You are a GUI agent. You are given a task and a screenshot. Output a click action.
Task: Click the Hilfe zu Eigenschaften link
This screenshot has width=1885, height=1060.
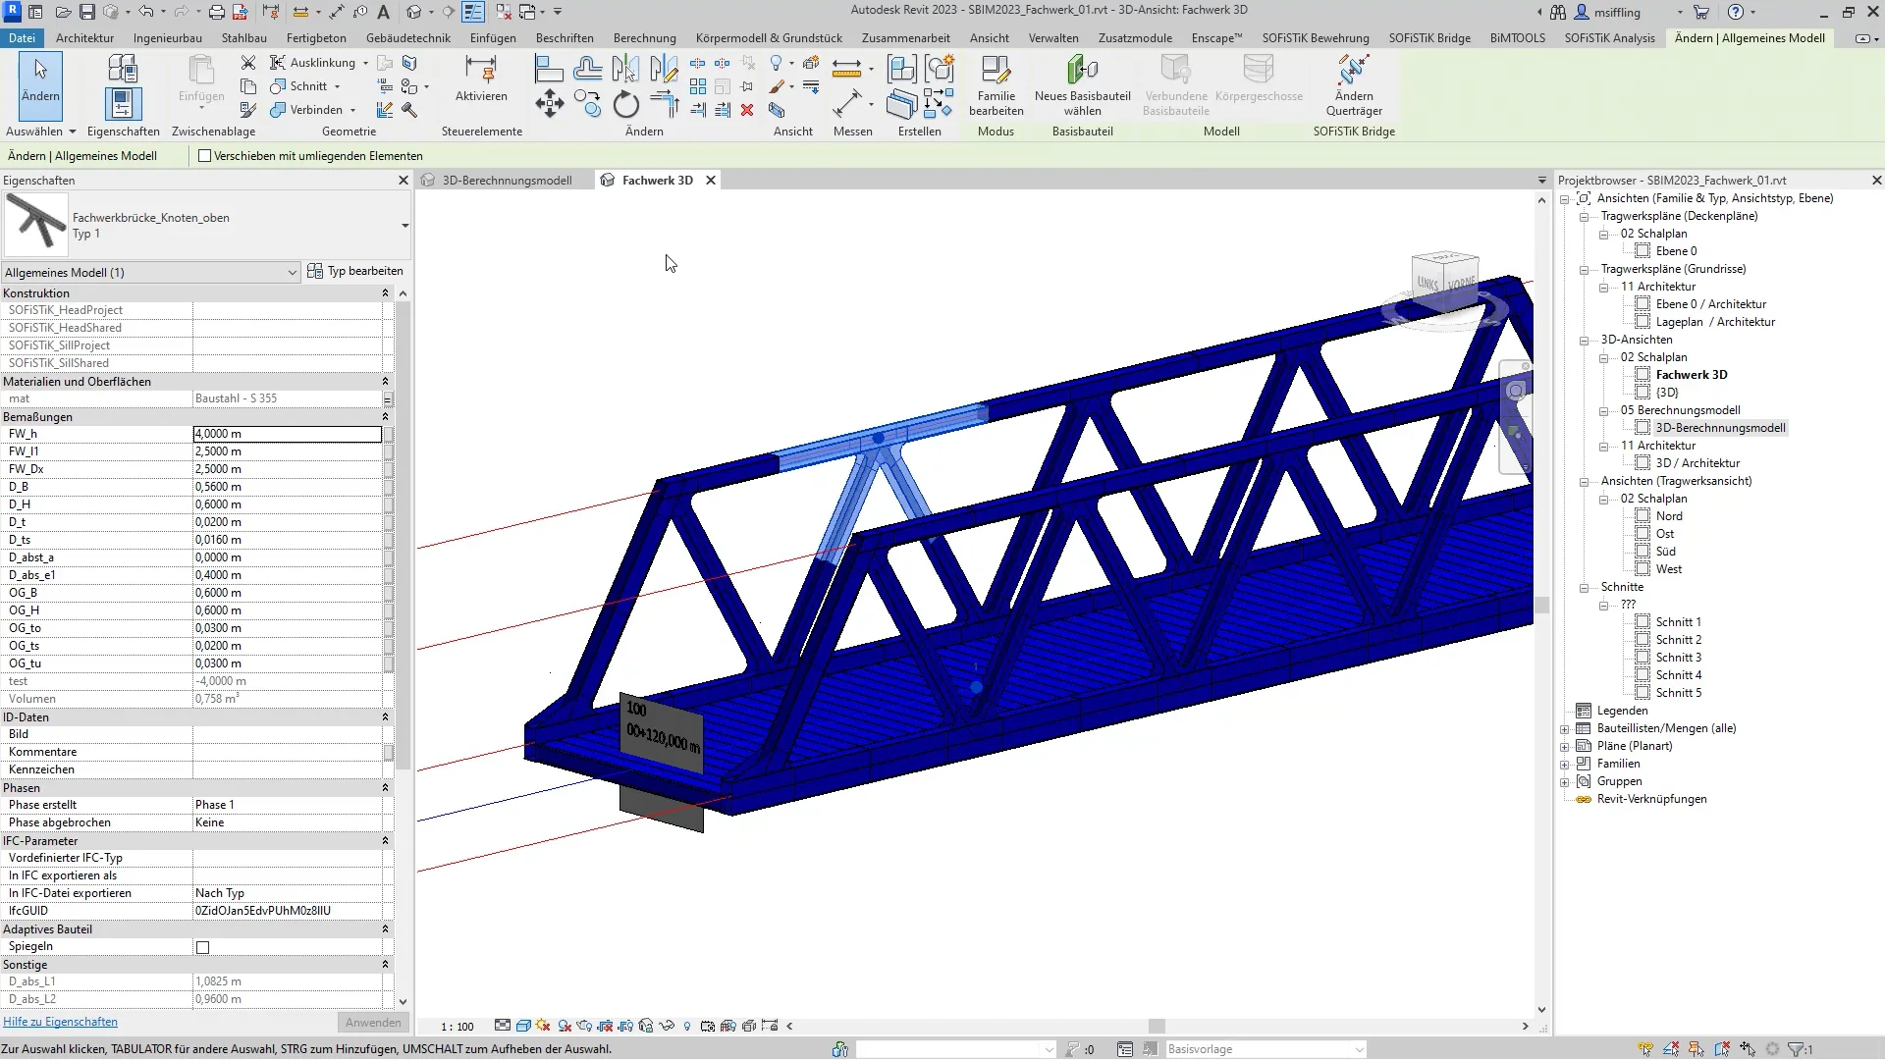58,1023
